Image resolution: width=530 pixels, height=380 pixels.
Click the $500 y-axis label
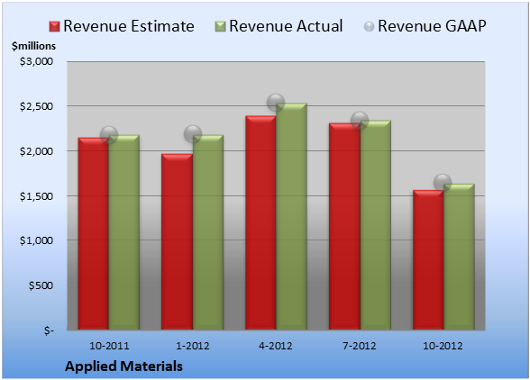(x=41, y=285)
